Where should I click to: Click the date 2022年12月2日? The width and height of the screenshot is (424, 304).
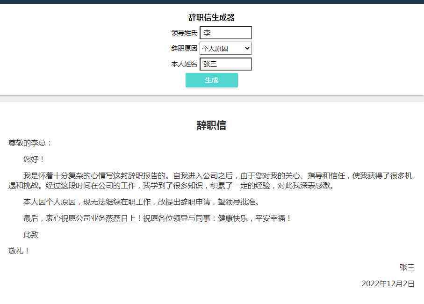(x=388, y=284)
